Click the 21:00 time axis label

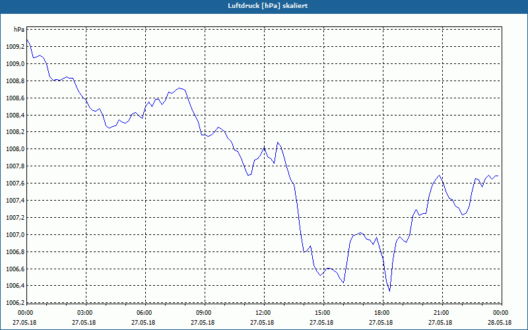(442, 313)
